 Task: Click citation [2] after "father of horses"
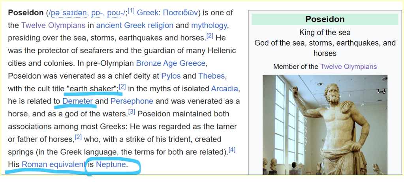tap(78, 137)
